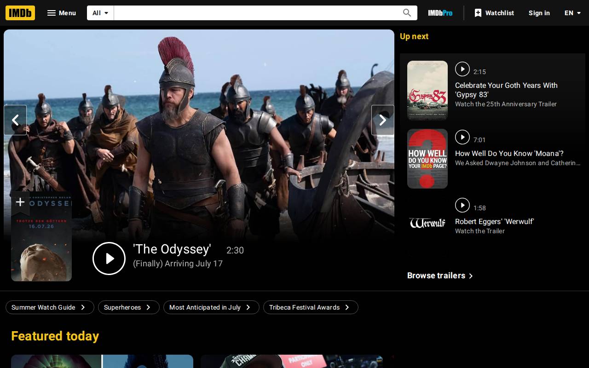
Task: Add The Odyssey poster to watchlist
Action: tap(20, 202)
